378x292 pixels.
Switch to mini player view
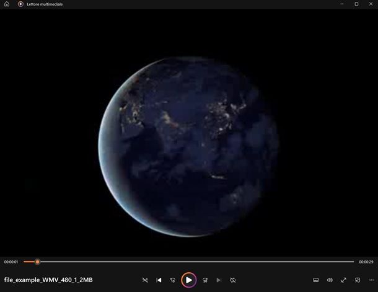click(x=358, y=280)
